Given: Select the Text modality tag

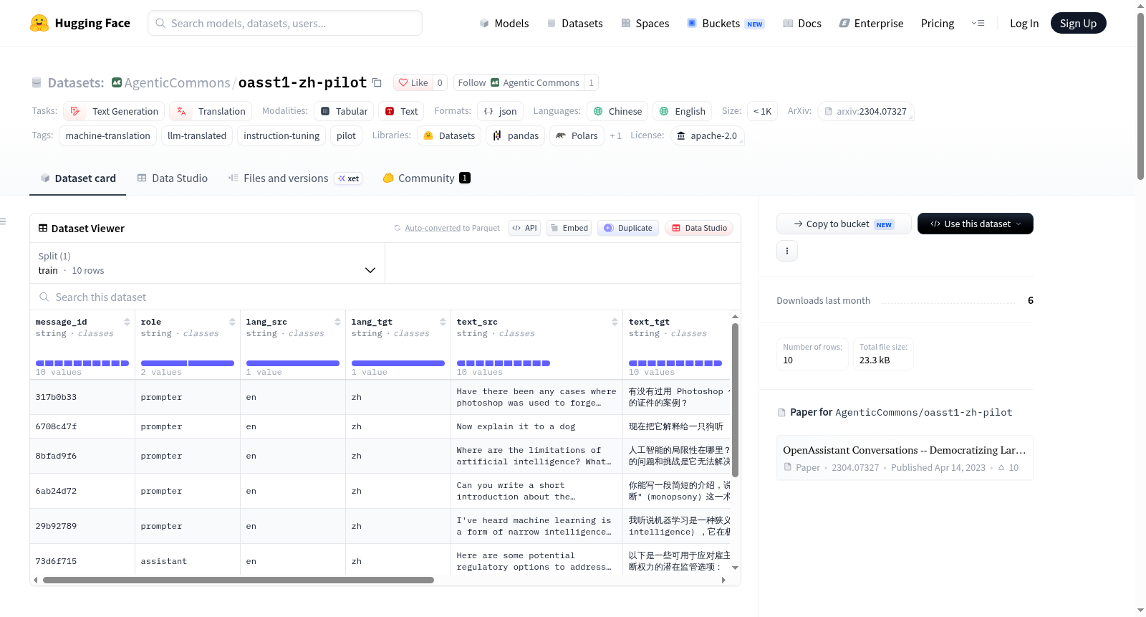Looking at the screenshot, I should [x=401, y=112].
